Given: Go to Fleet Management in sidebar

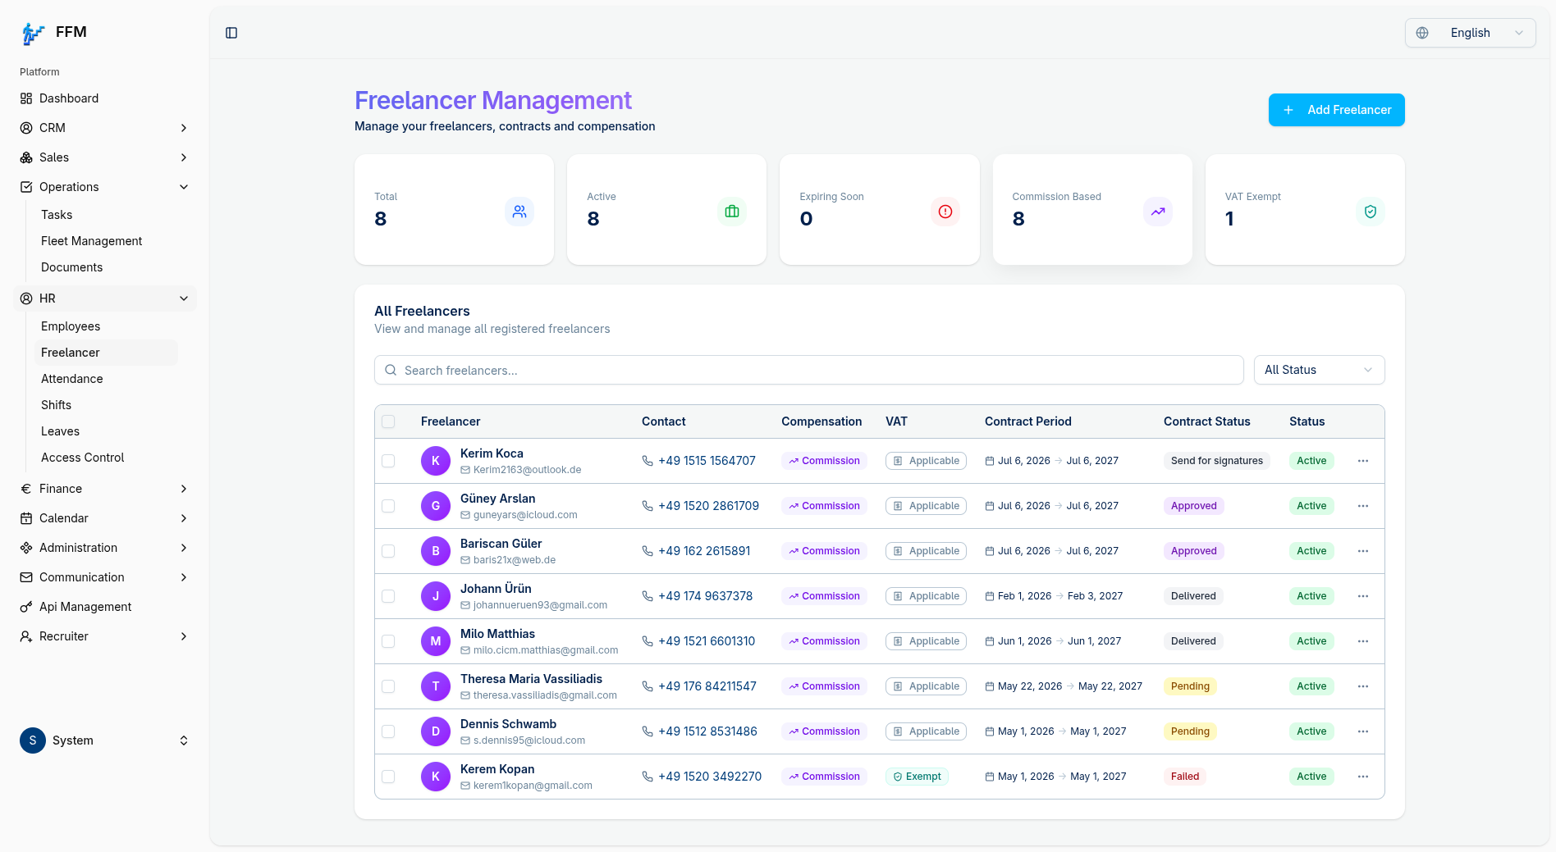Looking at the screenshot, I should tap(92, 241).
